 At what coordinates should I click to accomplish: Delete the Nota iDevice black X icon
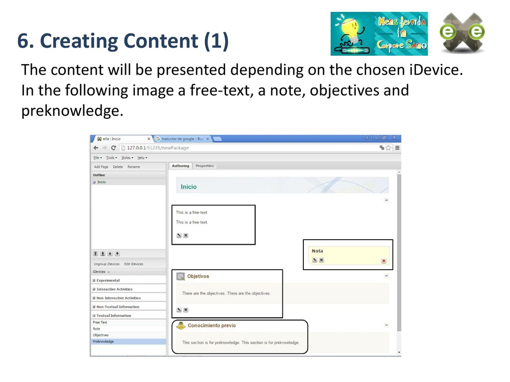click(x=321, y=260)
